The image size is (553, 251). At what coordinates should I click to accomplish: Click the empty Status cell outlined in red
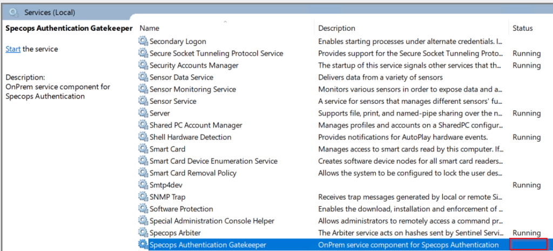528,245
